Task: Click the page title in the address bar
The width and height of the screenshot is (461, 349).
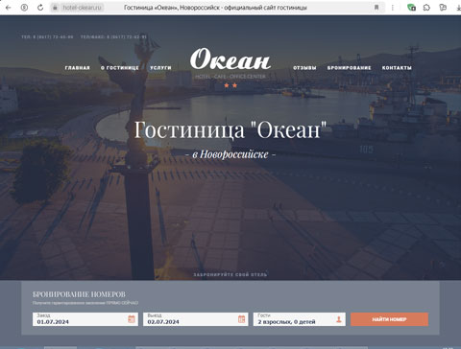Action: click(215, 8)
